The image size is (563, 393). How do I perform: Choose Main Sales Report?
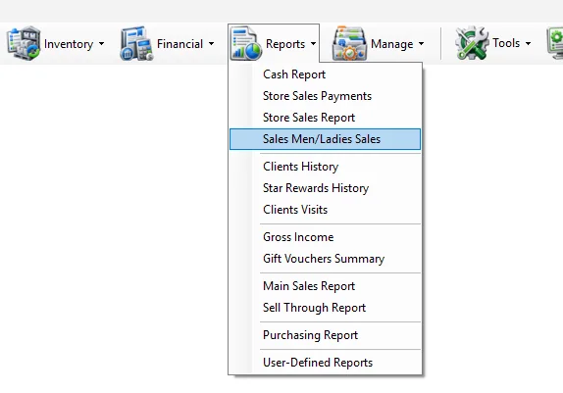pyautogui.click(x=325, y=286)
